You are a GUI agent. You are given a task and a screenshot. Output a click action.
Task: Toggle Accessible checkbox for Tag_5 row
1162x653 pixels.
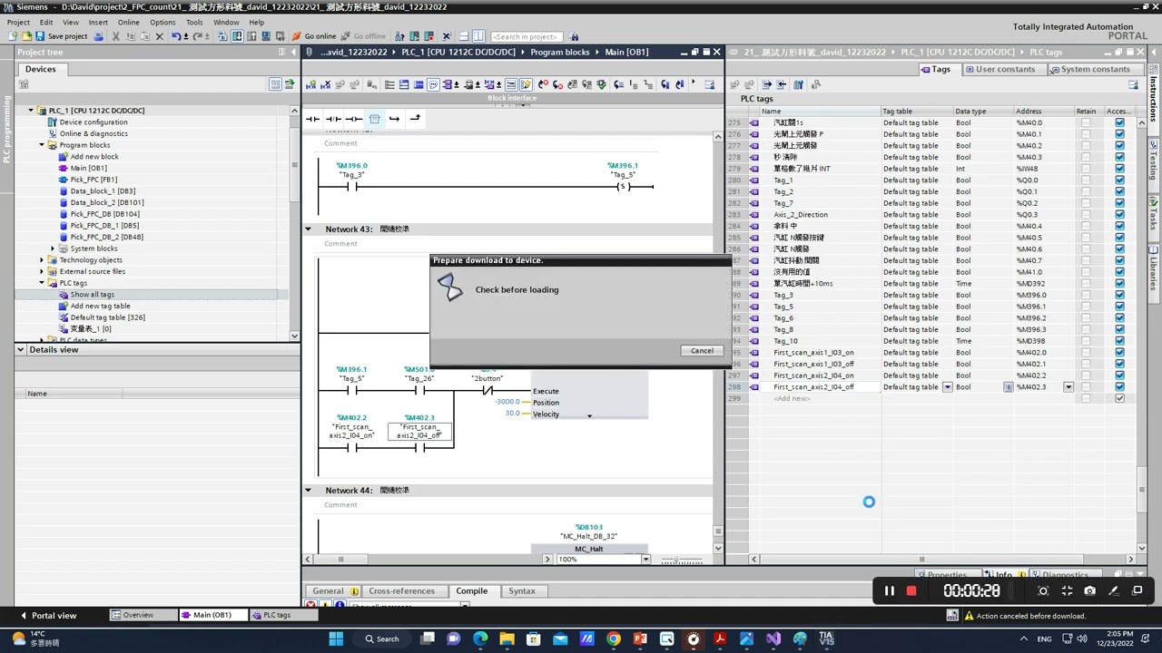tap(1119, 307)
